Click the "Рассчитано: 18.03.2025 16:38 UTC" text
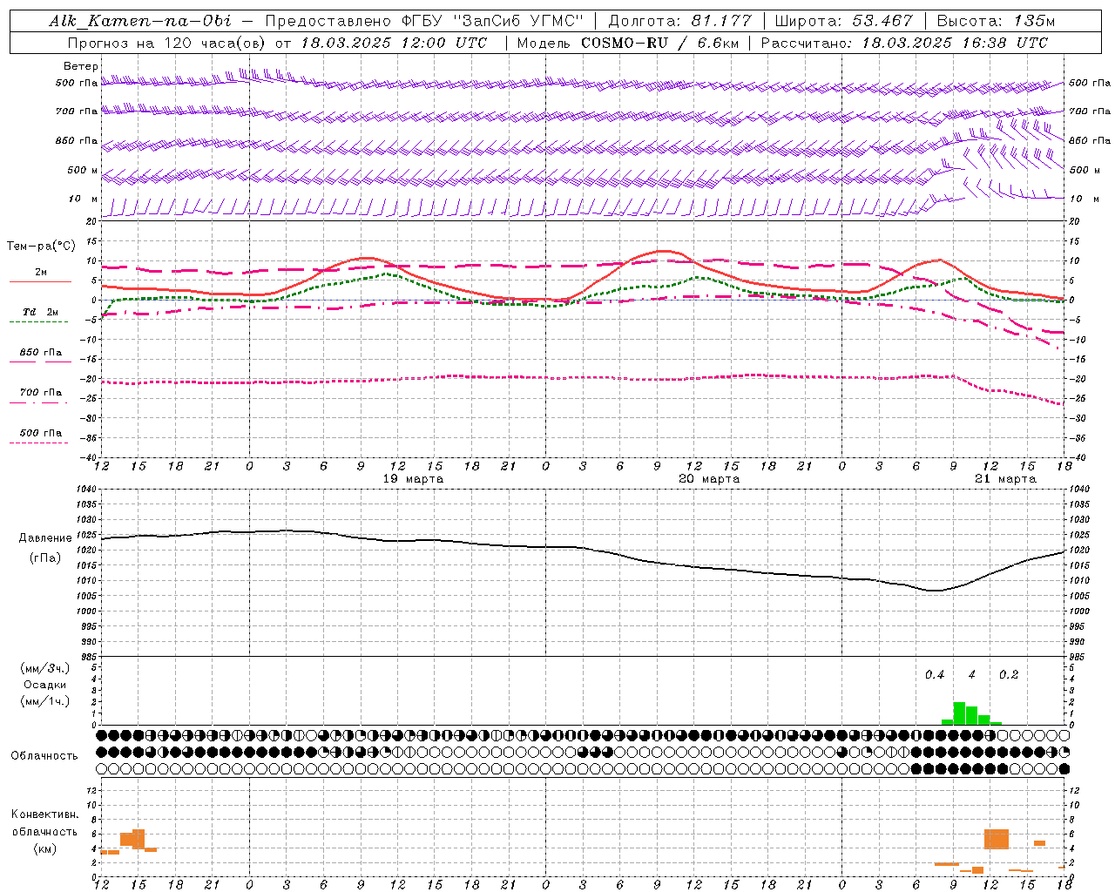1115x892 pixels. point(904,43)
